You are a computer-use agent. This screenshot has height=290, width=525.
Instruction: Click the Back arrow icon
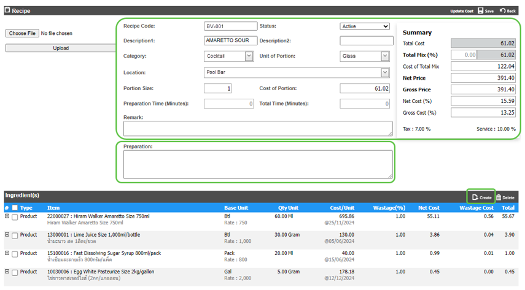coord(503,11)
